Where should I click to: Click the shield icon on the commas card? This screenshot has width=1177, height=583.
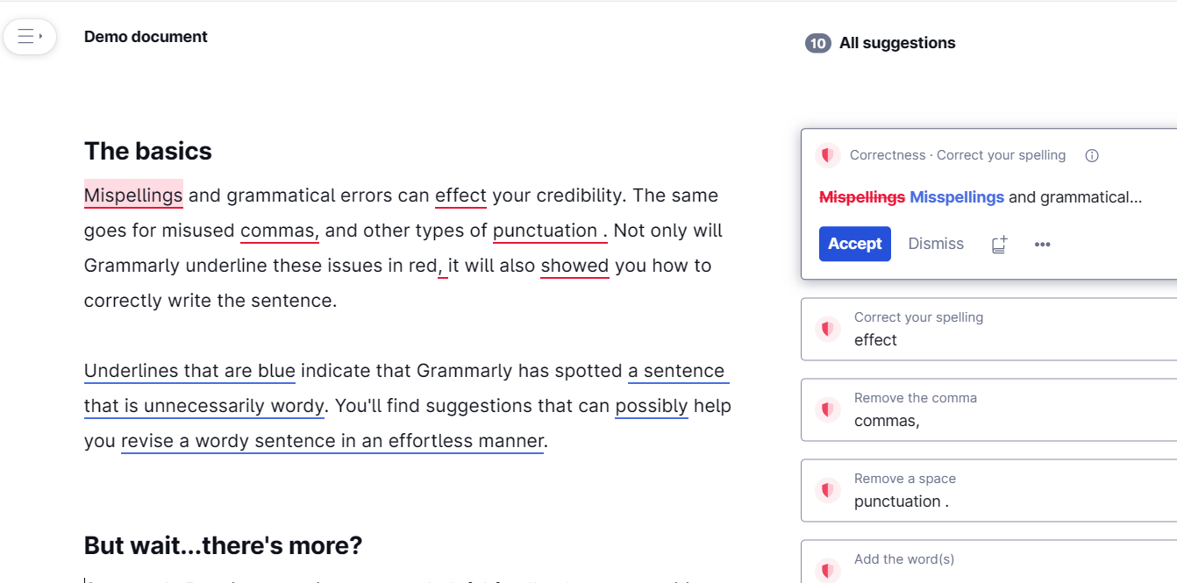(827, 409)
